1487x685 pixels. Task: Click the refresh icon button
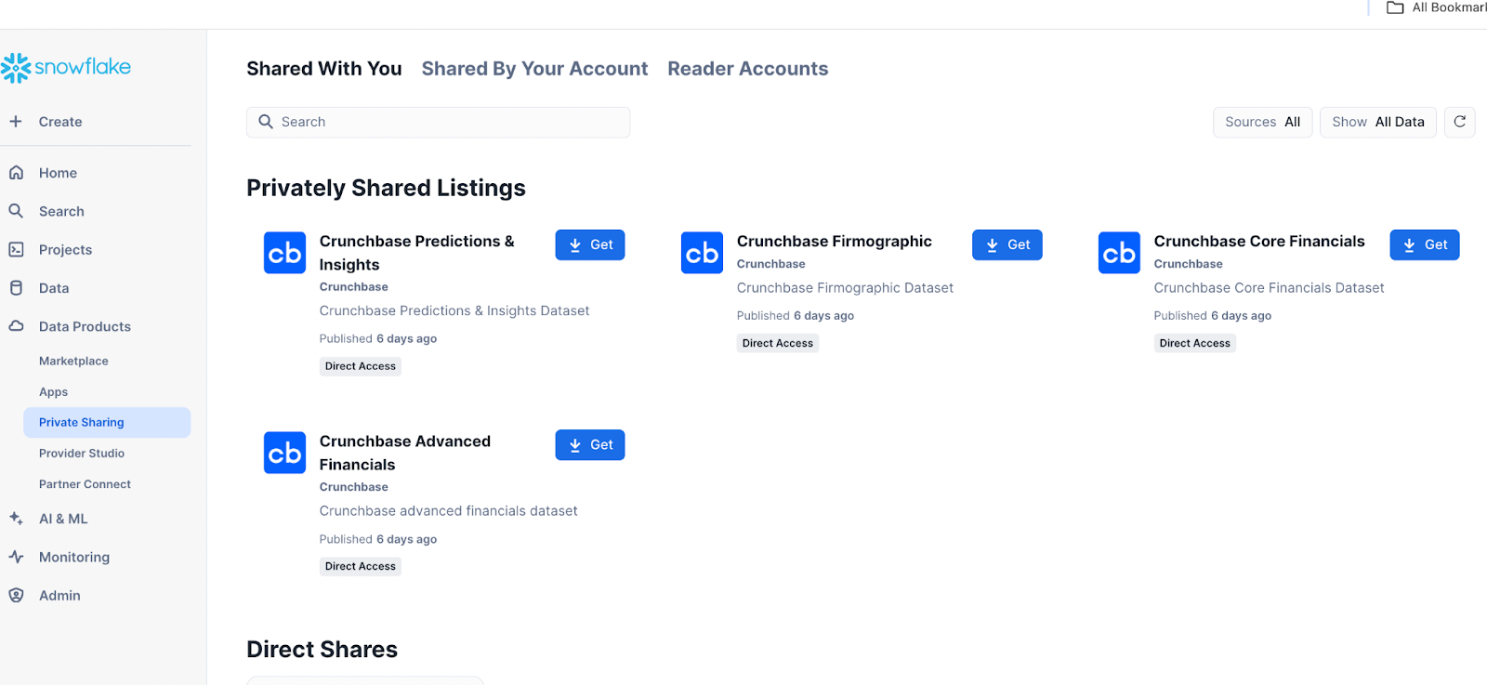coord(1459,122)
